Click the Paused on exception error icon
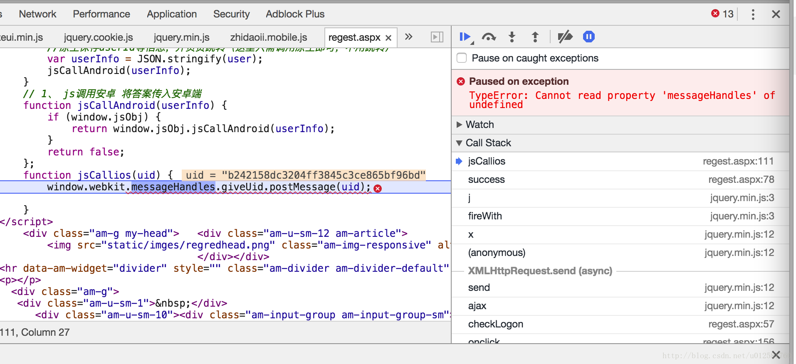 click(461, 81)
